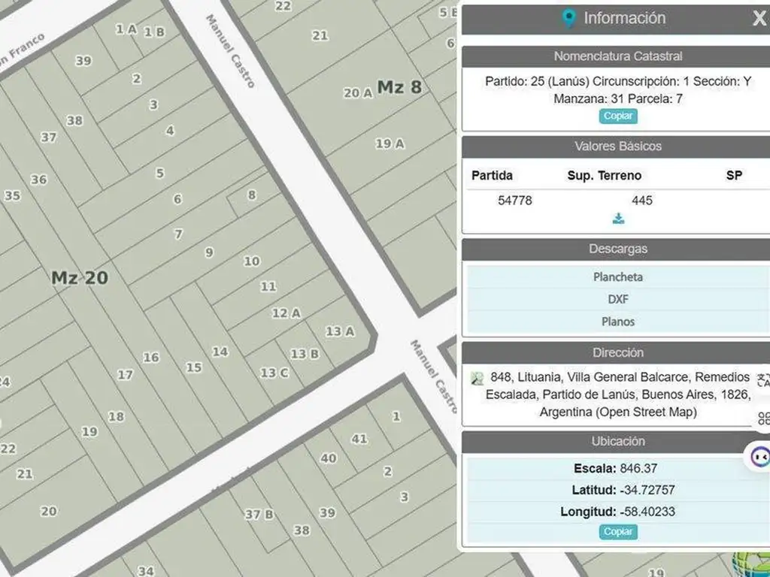Download the DXF file
Screen dimensions: 770x577
point(617,299)
